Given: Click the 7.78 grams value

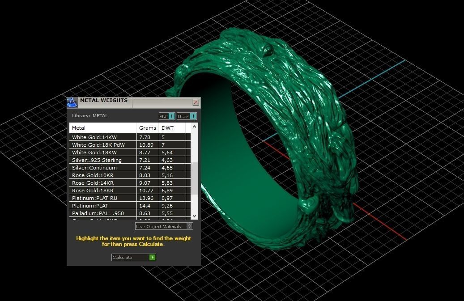Looking at the screenshot, I should (145, 137).
